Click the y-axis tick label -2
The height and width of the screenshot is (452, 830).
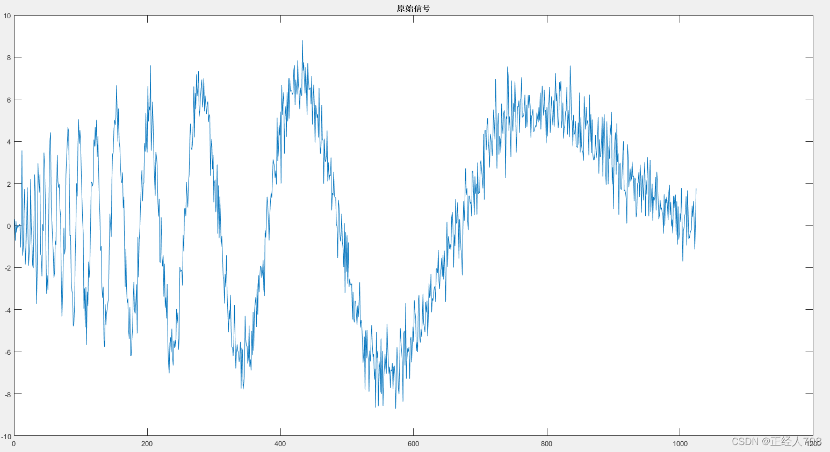pos(8,268)
